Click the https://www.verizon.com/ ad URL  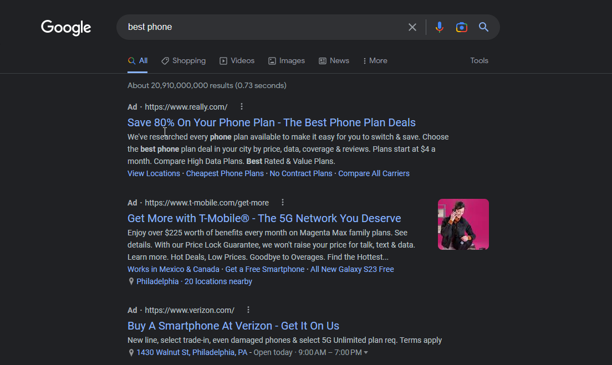pos(190,310)
